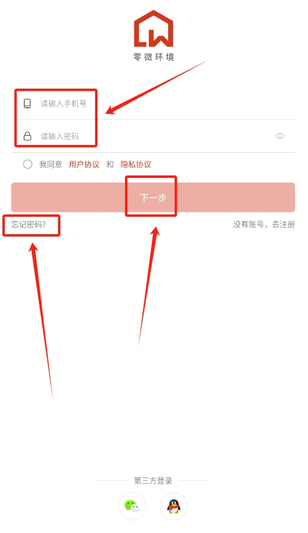308x533 pixels.
Task: Focus the 请输入密码 password field
Action: [153, 136]
